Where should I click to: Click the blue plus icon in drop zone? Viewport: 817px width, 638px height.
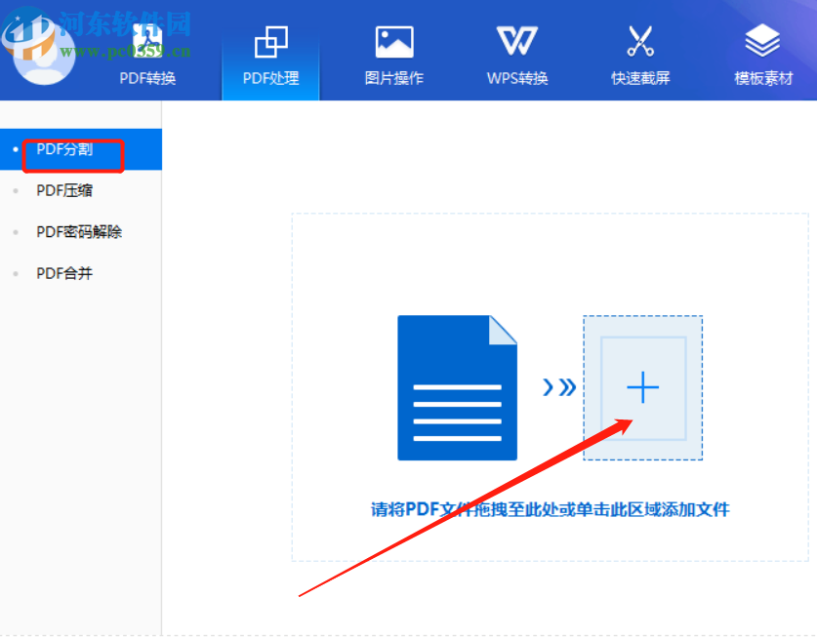pos(642,387)
